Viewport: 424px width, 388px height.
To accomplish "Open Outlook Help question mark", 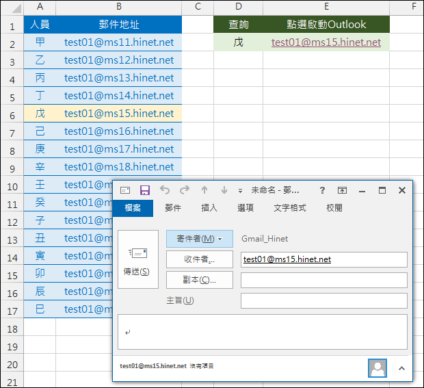I will pos(322,190).
